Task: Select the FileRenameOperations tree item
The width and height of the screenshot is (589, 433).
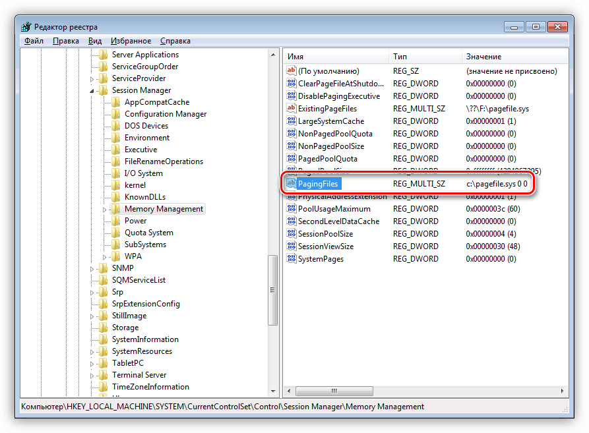Action: (164, 161)
